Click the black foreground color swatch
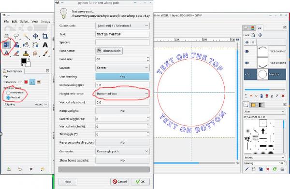 [x=24, y=61]
